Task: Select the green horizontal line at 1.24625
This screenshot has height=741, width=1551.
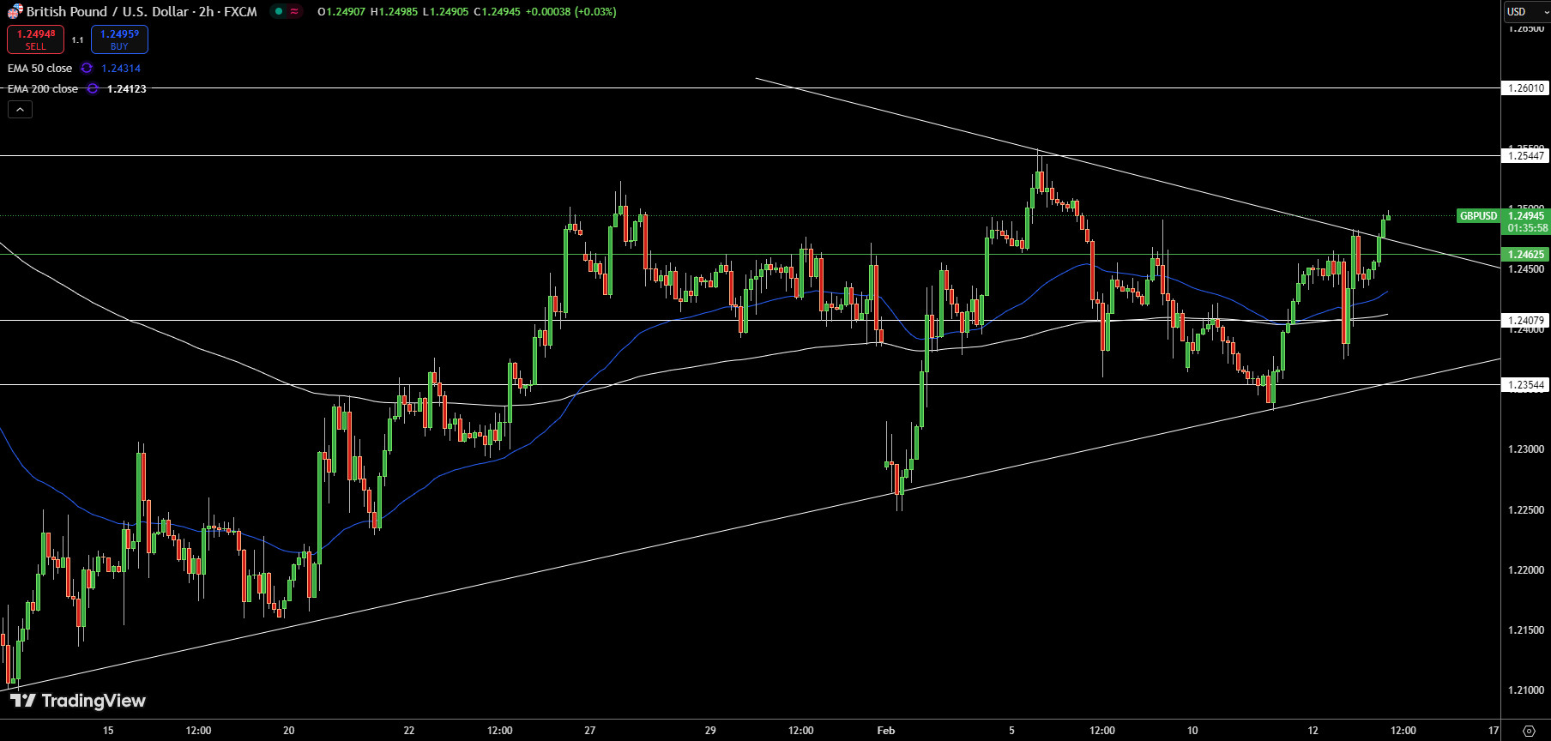Action: coord(750,255)
